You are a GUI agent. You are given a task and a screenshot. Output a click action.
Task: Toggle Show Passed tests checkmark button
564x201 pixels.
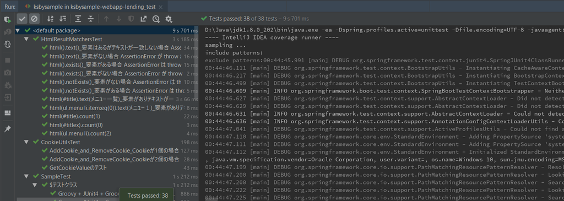22,19
